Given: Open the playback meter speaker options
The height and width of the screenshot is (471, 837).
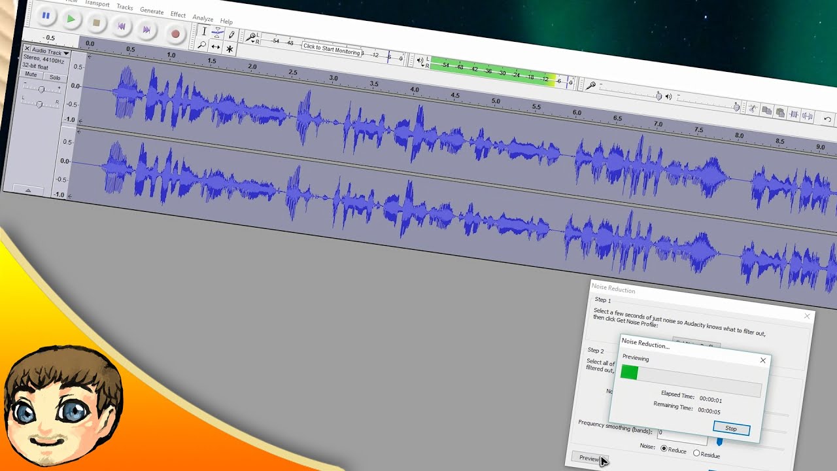Looking at the screenshot, I should click(x=420, y=61).
